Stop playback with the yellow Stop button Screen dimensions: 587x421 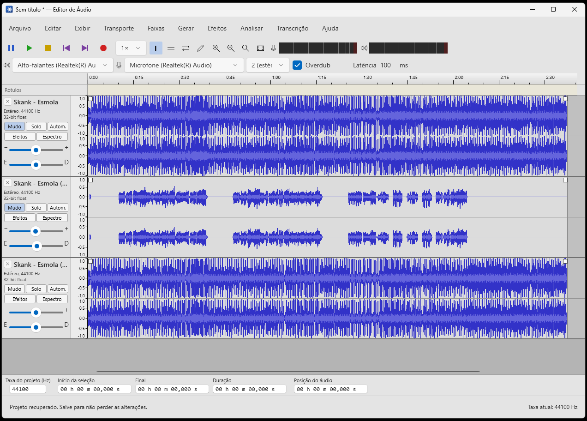tap(48, 48)
